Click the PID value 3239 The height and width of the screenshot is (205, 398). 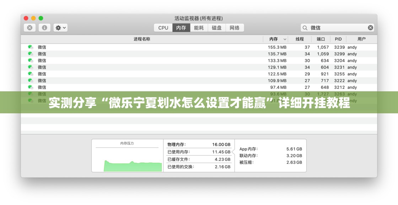(x=339, y=47)
